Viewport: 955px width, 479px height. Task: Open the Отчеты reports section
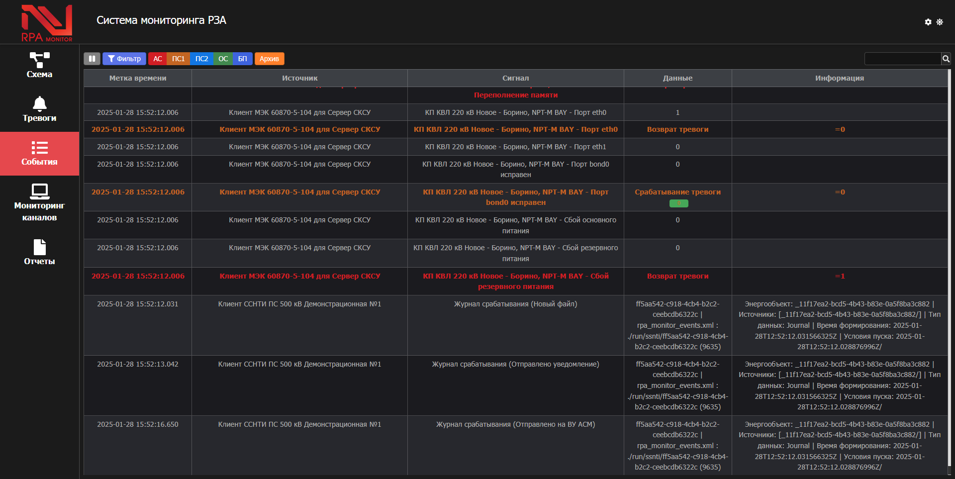tap(39, 252)
